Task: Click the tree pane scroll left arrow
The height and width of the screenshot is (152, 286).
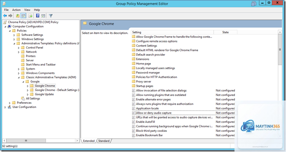Action: [x=5, y=141]
